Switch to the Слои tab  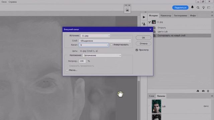coord(151,96)
